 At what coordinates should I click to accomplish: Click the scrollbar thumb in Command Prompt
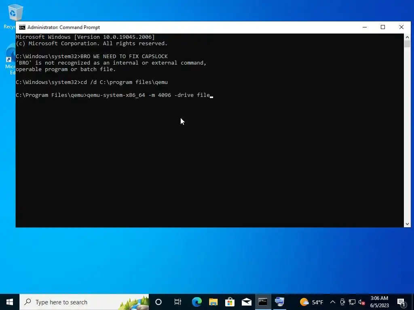coord(407,44)
